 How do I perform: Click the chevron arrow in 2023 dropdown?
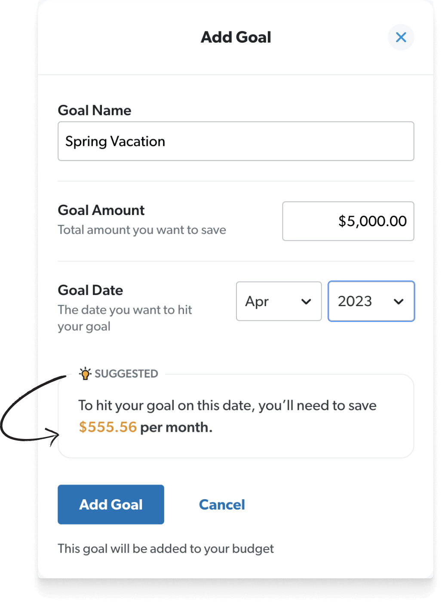399,301
